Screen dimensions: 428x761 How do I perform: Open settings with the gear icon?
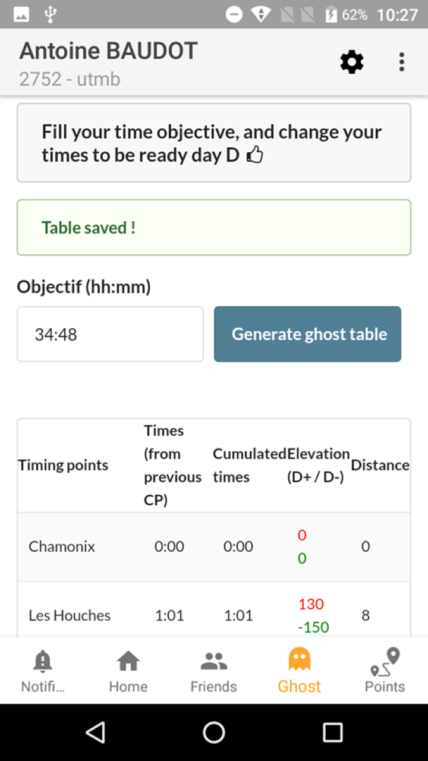point(352,62)
